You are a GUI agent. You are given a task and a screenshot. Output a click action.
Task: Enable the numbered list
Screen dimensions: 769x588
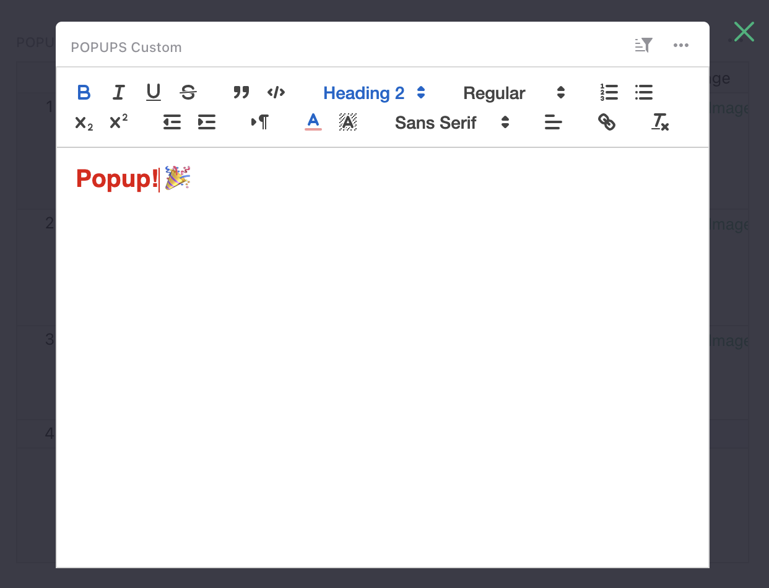pos(609,92)
